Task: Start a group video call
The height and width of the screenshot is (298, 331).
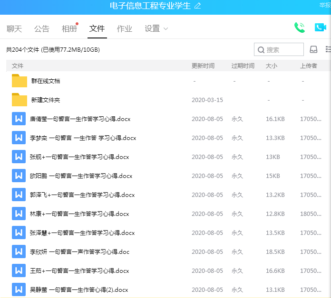Action: [x=320, y=28]
